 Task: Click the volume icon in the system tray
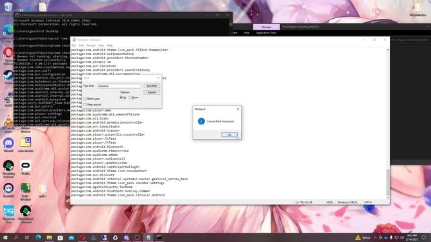point(402,237)
